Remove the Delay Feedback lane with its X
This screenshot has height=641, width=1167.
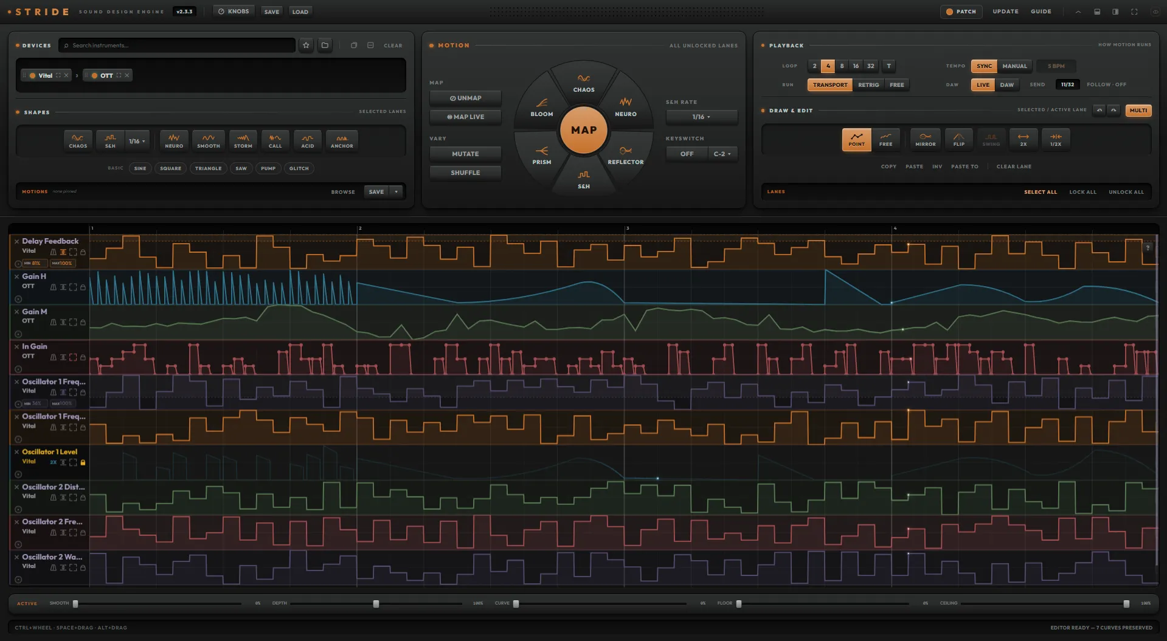pos(16,242)
